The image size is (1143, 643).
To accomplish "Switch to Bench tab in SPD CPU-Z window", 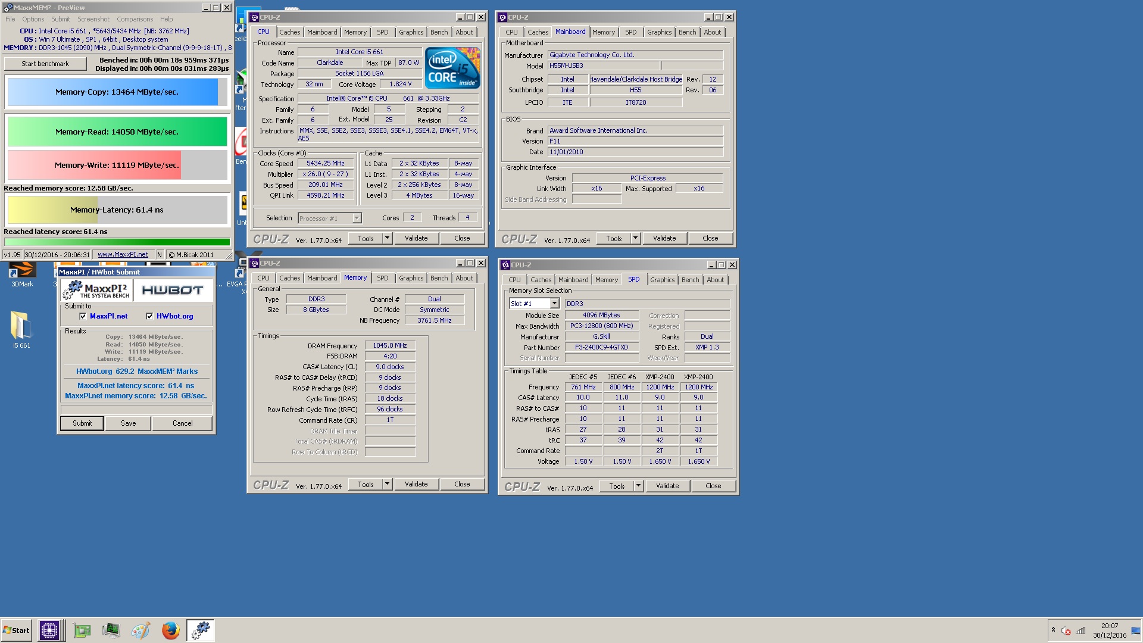I will [690, 280].
